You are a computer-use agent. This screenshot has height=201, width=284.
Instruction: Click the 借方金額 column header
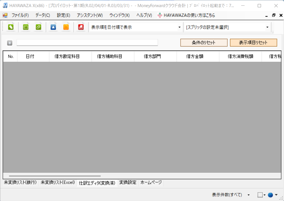[198, 56]
